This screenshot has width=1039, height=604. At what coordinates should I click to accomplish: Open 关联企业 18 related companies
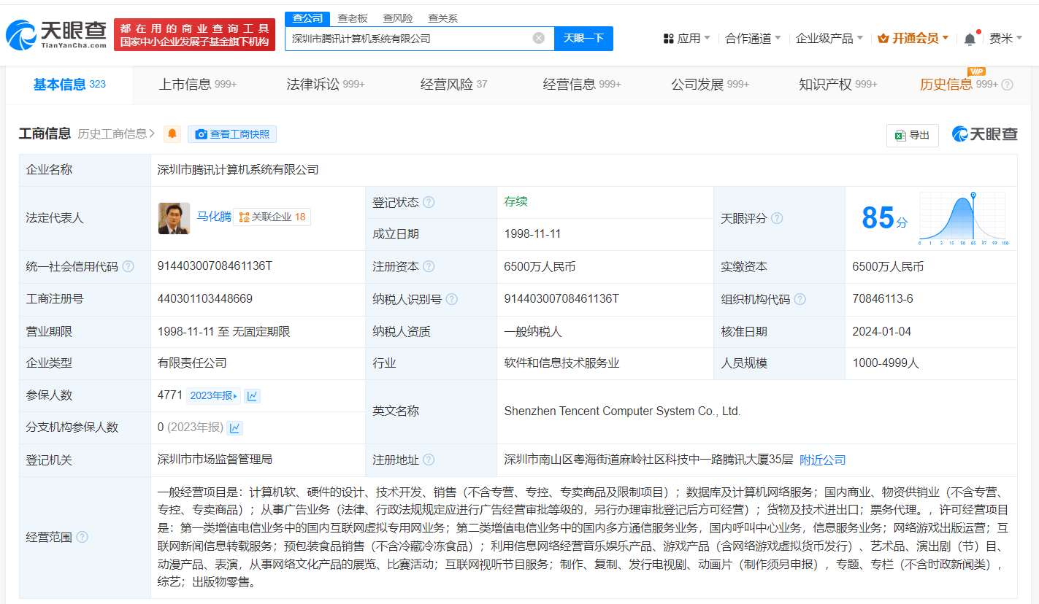(x=272, y=217)
